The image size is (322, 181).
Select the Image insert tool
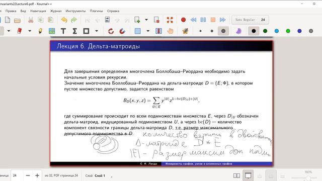pos(52,31)
